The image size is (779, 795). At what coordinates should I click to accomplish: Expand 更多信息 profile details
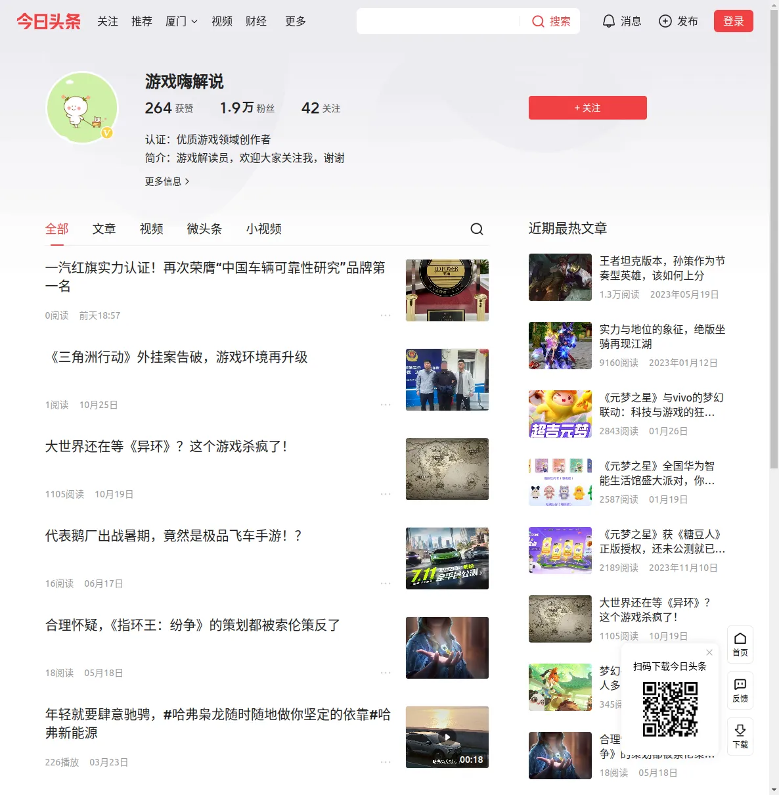coord(167,181)
